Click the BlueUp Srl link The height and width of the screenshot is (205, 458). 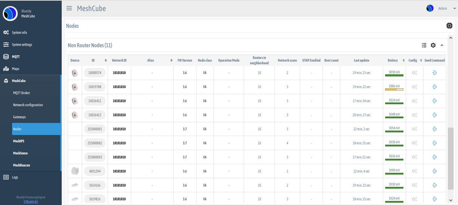pos(31,201)
